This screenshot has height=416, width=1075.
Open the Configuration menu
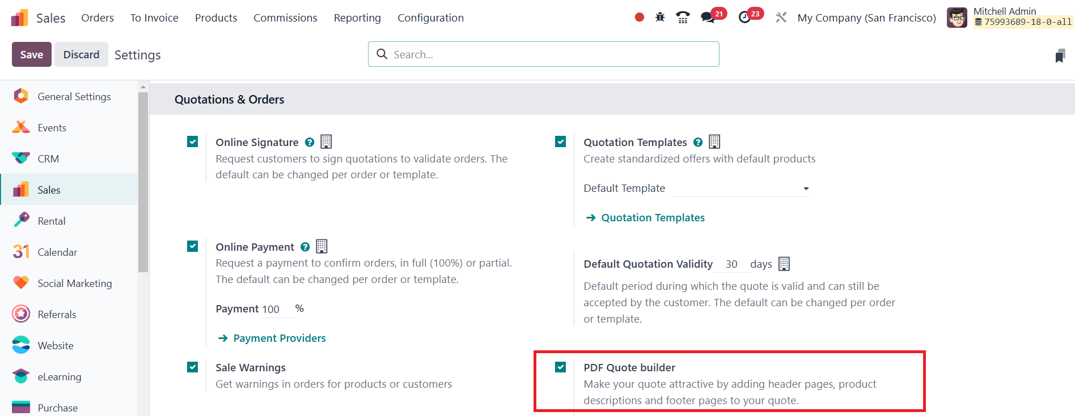[430, 18]
